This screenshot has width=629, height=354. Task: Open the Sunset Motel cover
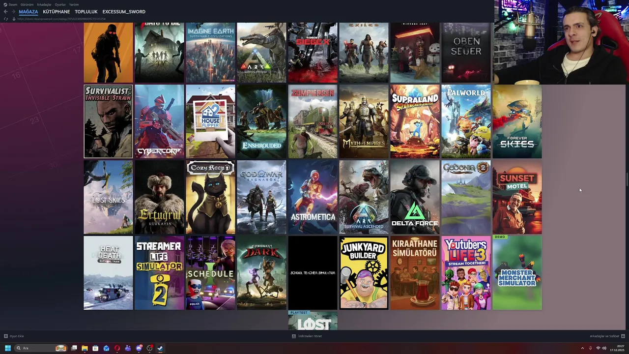click(517, 197)
